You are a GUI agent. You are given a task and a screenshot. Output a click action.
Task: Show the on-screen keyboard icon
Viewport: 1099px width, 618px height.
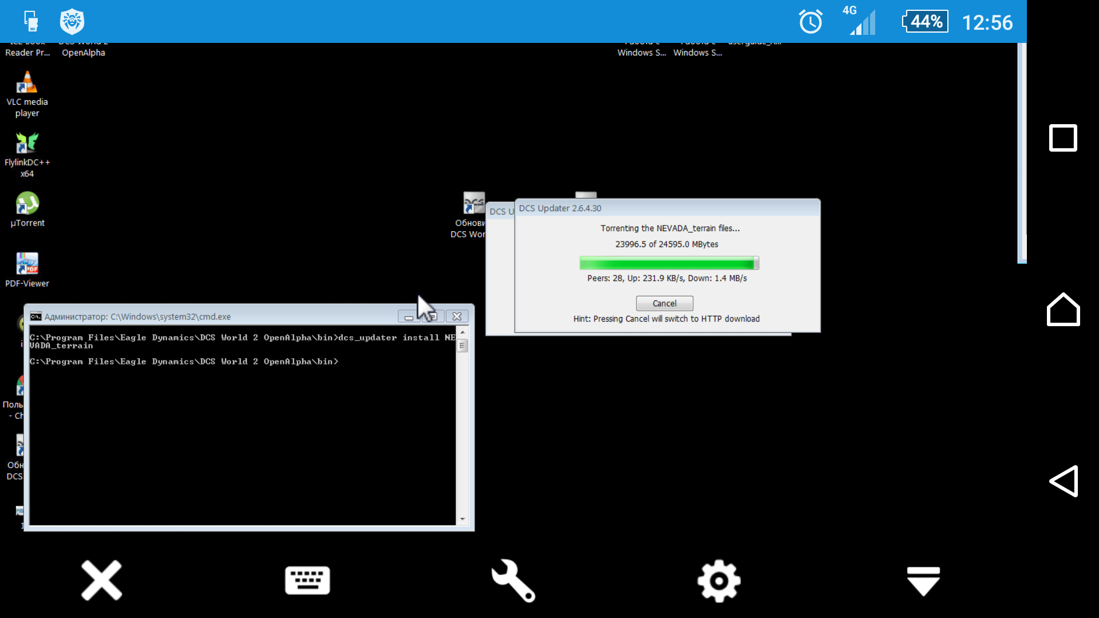307,580
